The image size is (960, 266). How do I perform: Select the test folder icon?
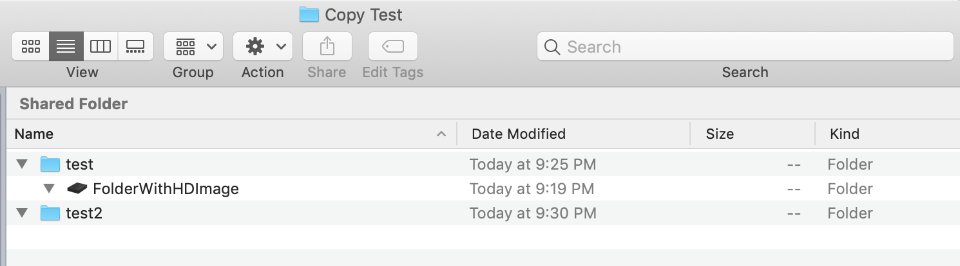50,164
